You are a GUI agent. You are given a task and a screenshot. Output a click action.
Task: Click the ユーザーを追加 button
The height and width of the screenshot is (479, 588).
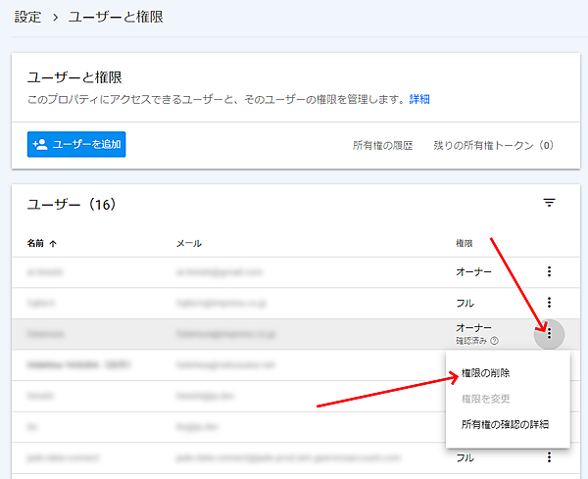pos(75,144)
